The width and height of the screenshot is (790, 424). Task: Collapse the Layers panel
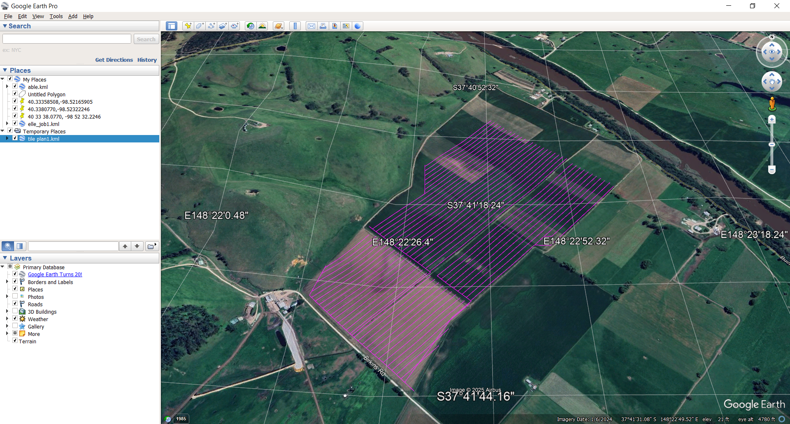pos(5,258)
